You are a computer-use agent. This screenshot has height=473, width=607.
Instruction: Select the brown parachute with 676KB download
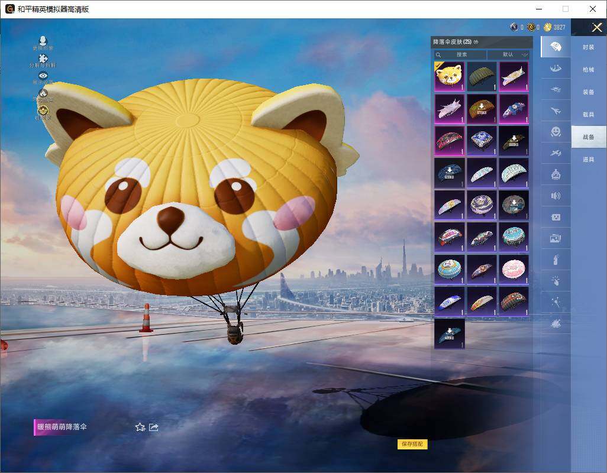[482, 109]
